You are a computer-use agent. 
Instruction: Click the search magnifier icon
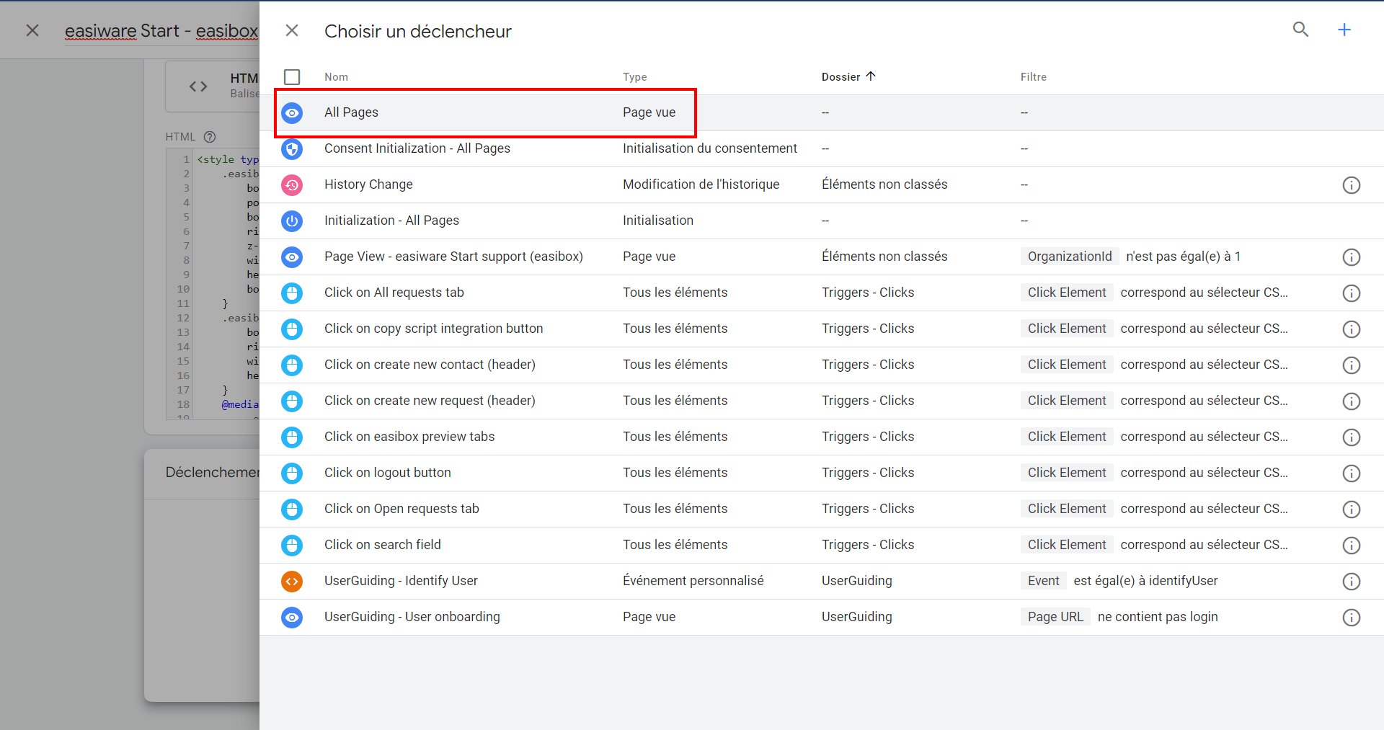pyautogui.click(x=1300, y=30)
